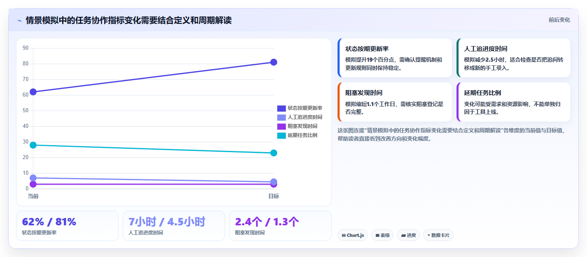Select the 延期任务比例 目标 data point

[274, 153]
